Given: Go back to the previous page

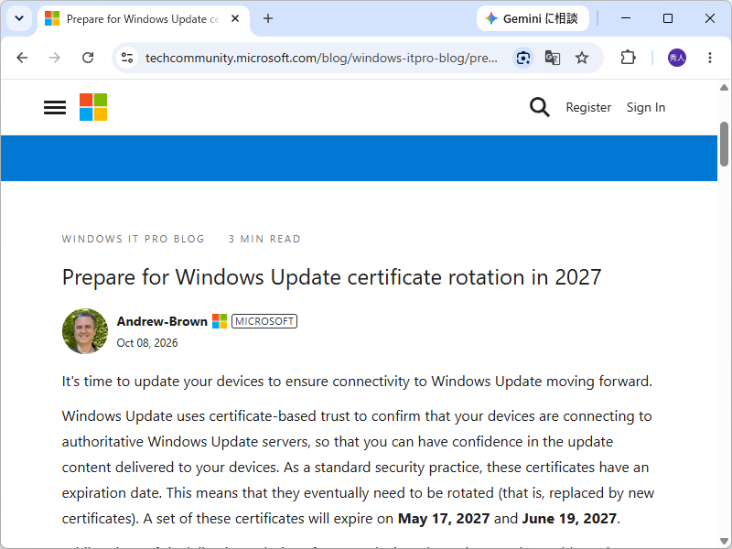Looking at the screenshot, I should 22,58.
